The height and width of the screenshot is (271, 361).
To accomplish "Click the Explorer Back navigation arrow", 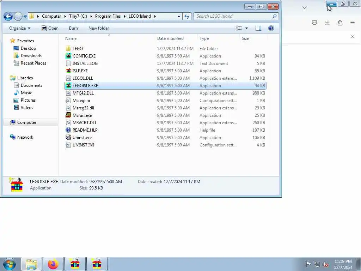I will tap(8, 16).
